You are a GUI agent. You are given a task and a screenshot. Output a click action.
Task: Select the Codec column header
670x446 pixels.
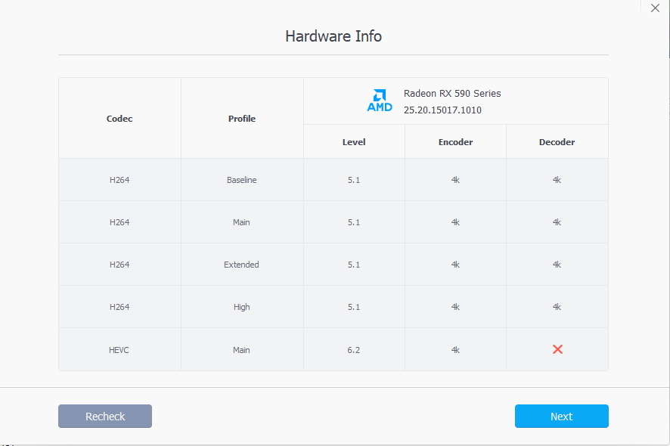(119, 119)
